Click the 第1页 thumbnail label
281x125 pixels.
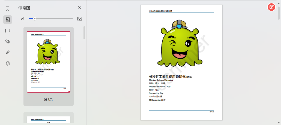point(48,99)
